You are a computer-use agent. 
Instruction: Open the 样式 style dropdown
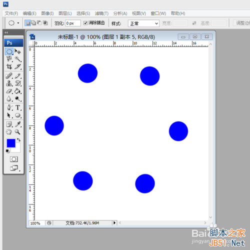click(143, 23)
